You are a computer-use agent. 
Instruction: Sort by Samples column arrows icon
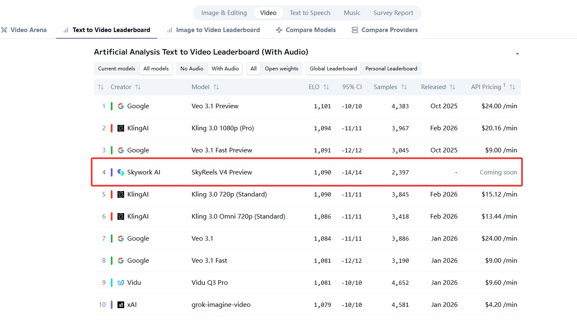pos(404,87)
